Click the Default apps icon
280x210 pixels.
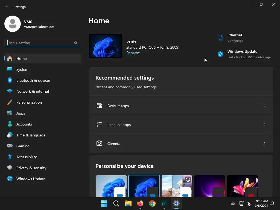[99, 106]
